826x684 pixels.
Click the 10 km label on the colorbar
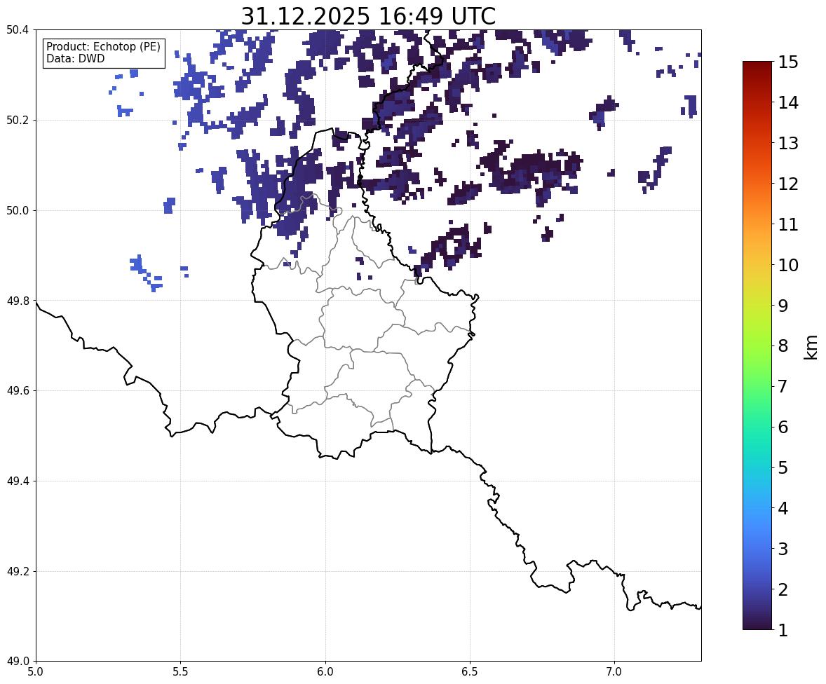click(x=788, y=265)
